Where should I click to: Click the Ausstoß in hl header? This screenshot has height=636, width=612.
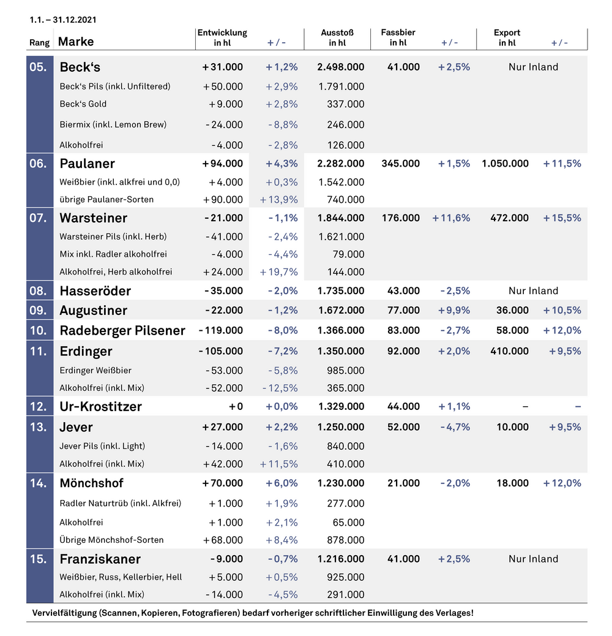(337, 37)
